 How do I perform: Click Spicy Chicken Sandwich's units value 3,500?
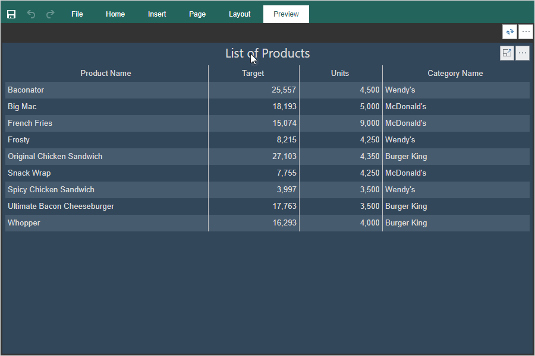370,189
